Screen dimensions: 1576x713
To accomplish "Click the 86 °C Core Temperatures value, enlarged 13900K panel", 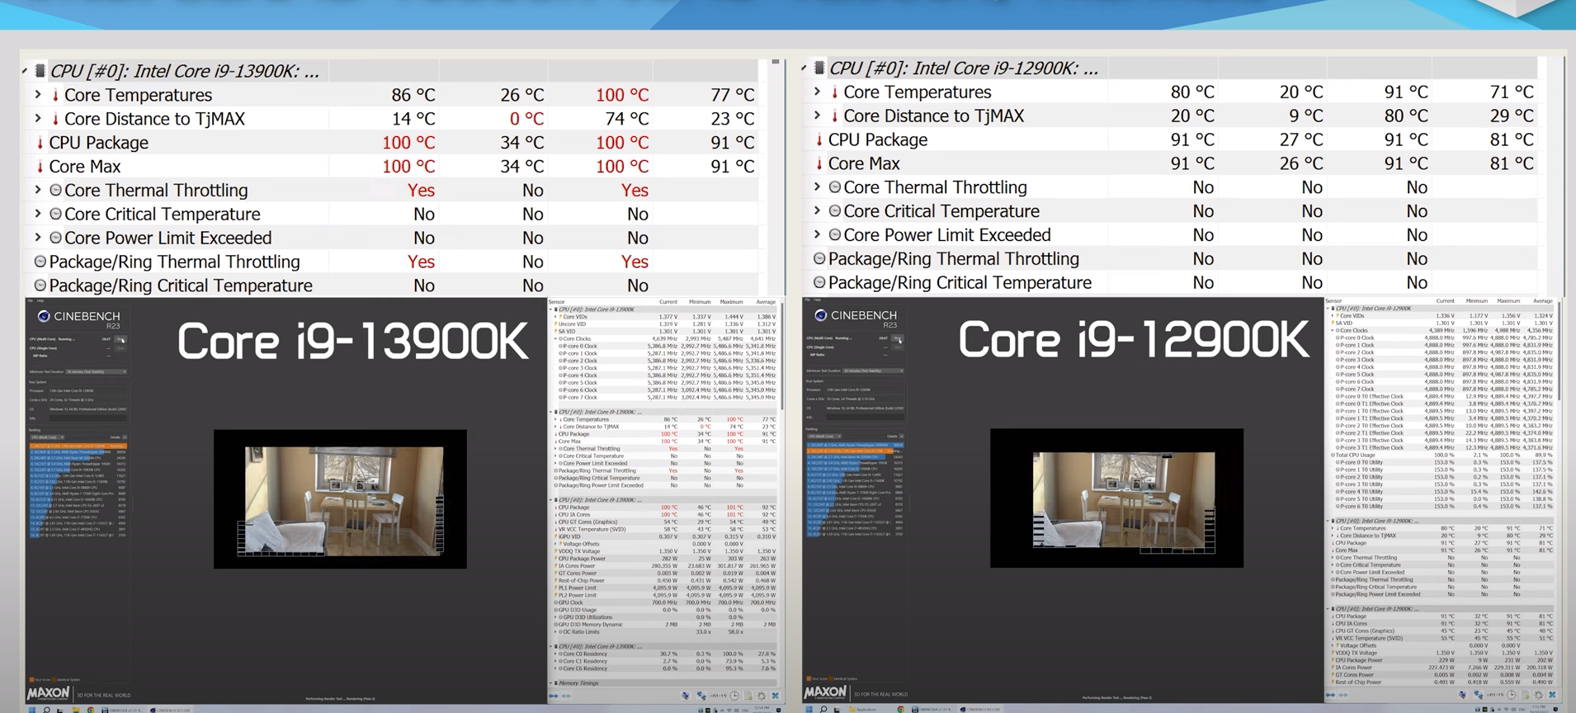I will (x=413, y=95).
